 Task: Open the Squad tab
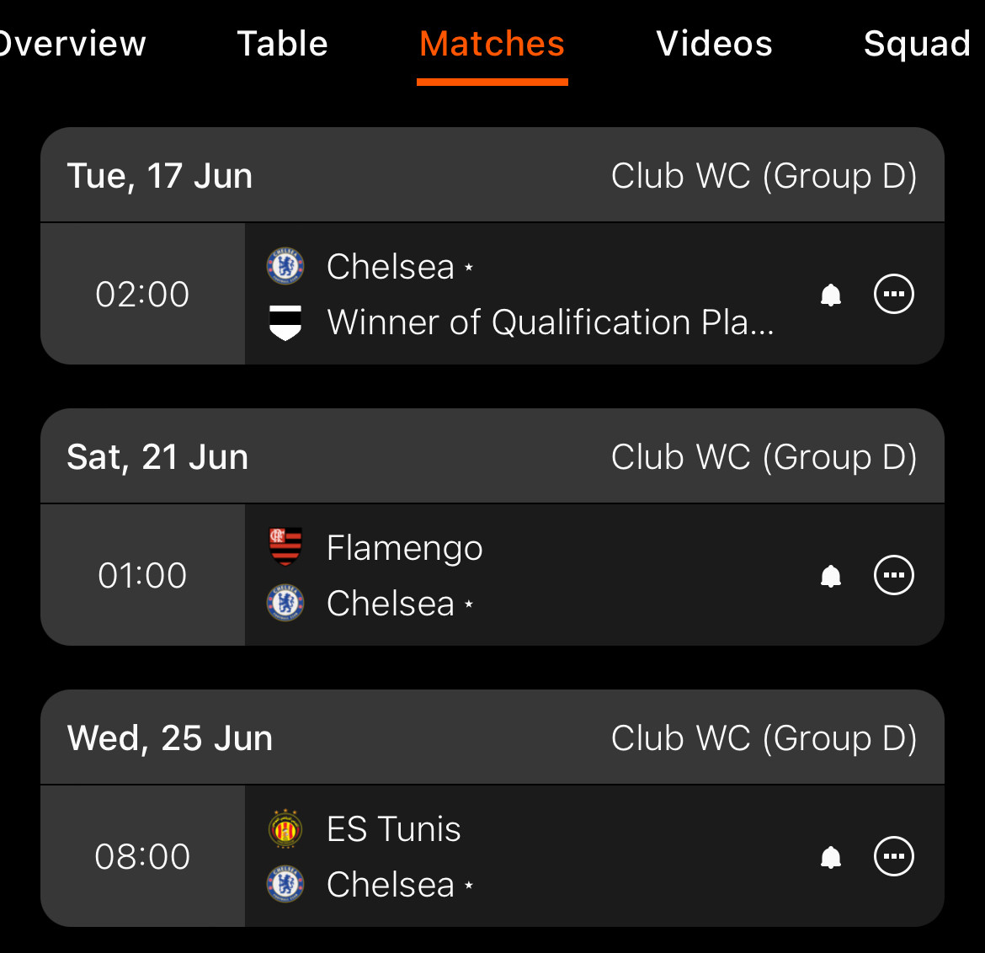tap(917, 43)
